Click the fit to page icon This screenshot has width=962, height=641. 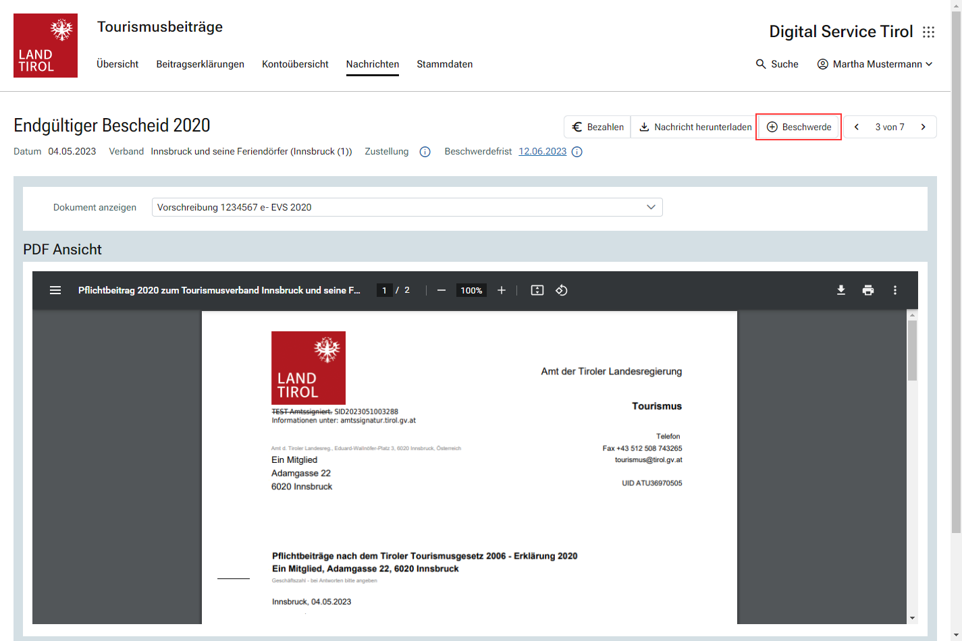click(537, 290)
